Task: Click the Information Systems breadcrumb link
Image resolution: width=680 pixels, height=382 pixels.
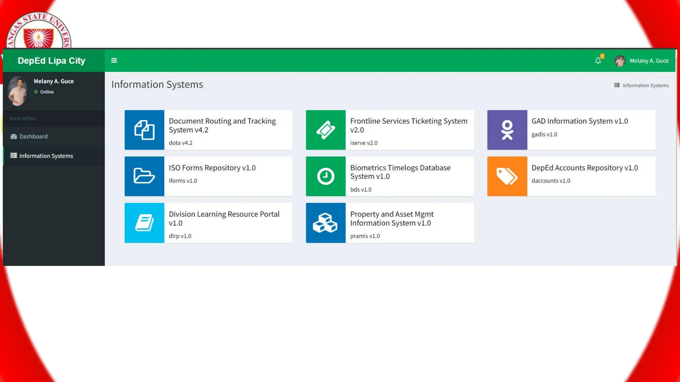Action: click(645, 85)
